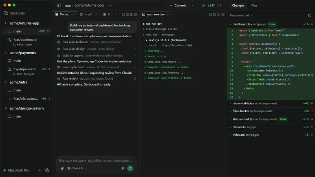Viewport: 315px width, 177px height.
Task: Focus the Message the agent input field
Action: (96, 161)
